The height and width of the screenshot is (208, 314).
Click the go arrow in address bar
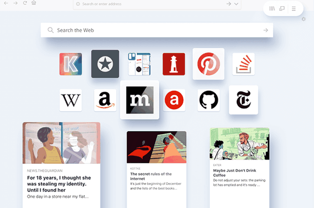point(229,4)
